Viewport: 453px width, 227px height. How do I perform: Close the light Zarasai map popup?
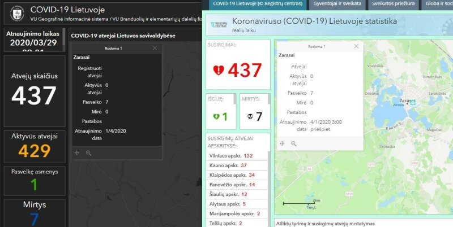(356, 46)
